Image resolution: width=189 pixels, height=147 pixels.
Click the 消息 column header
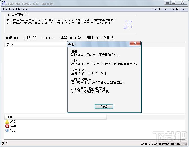pos(55,117)
